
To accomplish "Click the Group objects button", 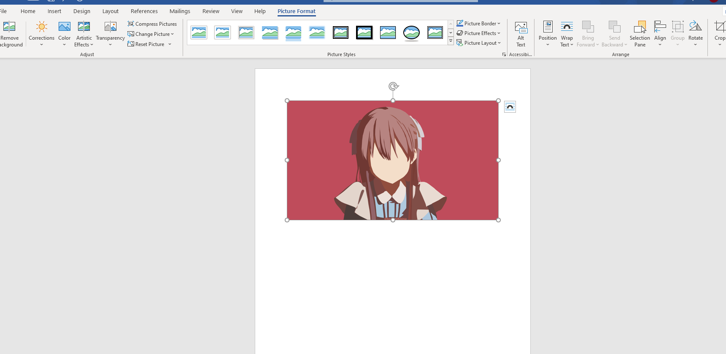I will pyautogui.click(x=678, y=34).
